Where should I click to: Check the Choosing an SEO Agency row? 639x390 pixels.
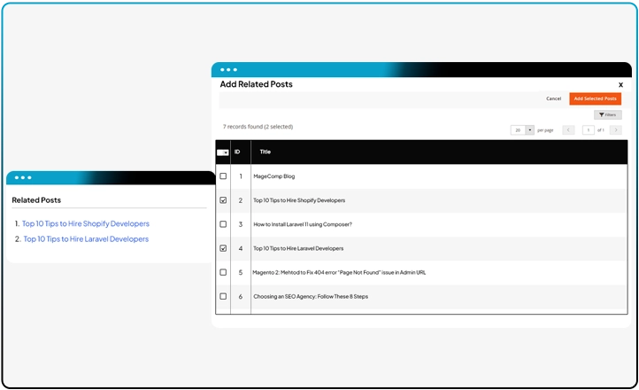[223, 296]
